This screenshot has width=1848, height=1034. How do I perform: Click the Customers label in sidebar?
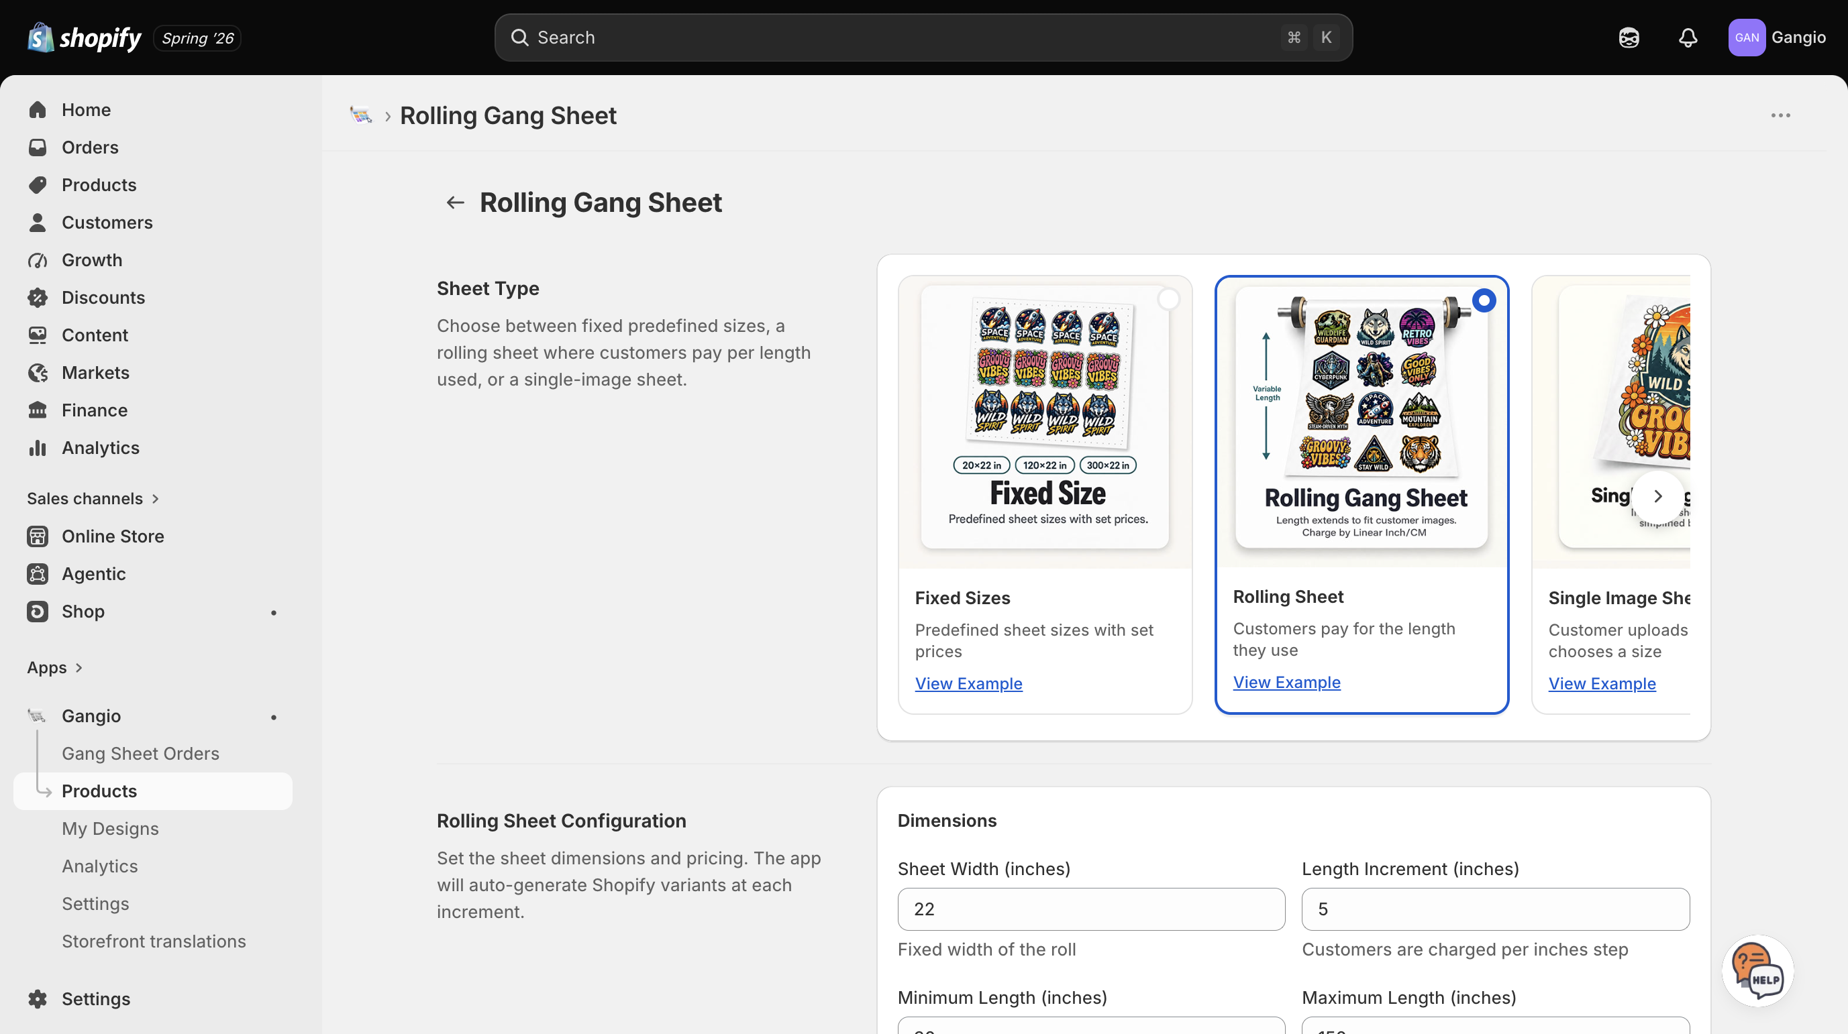107,222
